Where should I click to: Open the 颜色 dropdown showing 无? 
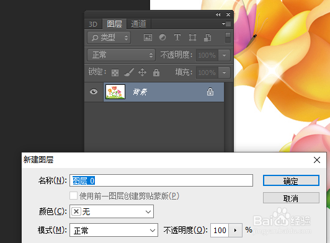(112, 211)
